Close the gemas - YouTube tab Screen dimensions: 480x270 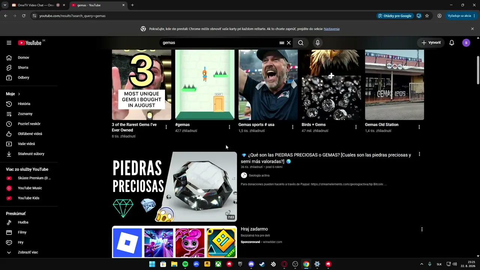[x=123, y=5]
